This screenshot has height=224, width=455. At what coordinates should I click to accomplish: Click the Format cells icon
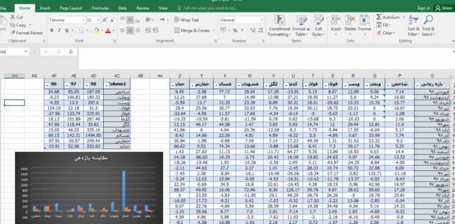(364, 21)
